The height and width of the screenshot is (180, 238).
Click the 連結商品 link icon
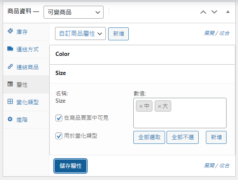[x=10, y=67]
